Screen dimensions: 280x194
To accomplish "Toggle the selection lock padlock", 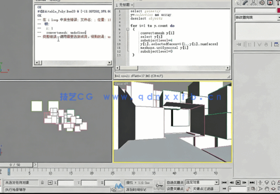I will pyautogui.click(x=42, y=182).
